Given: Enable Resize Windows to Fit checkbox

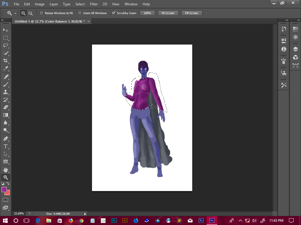Looking at the screenshot, I should pos(41,13).
